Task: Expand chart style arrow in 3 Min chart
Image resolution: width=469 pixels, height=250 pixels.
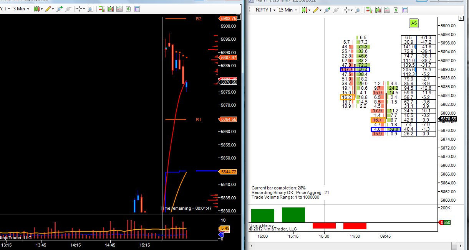Action: pyautogui.click(x=41, y=9)
